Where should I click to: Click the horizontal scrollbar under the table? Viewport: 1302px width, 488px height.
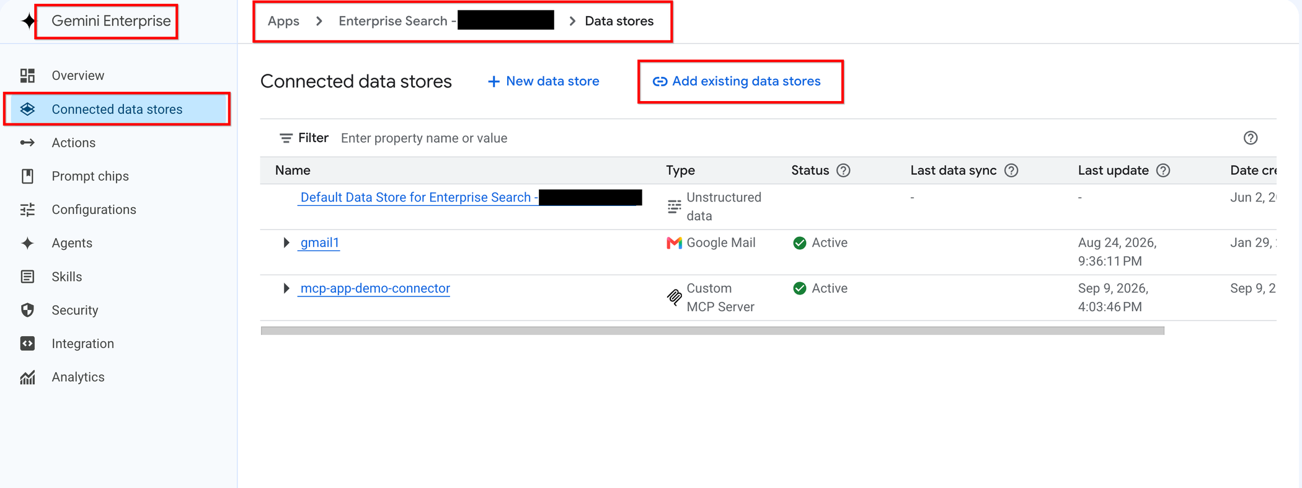[x=712, y=331]
